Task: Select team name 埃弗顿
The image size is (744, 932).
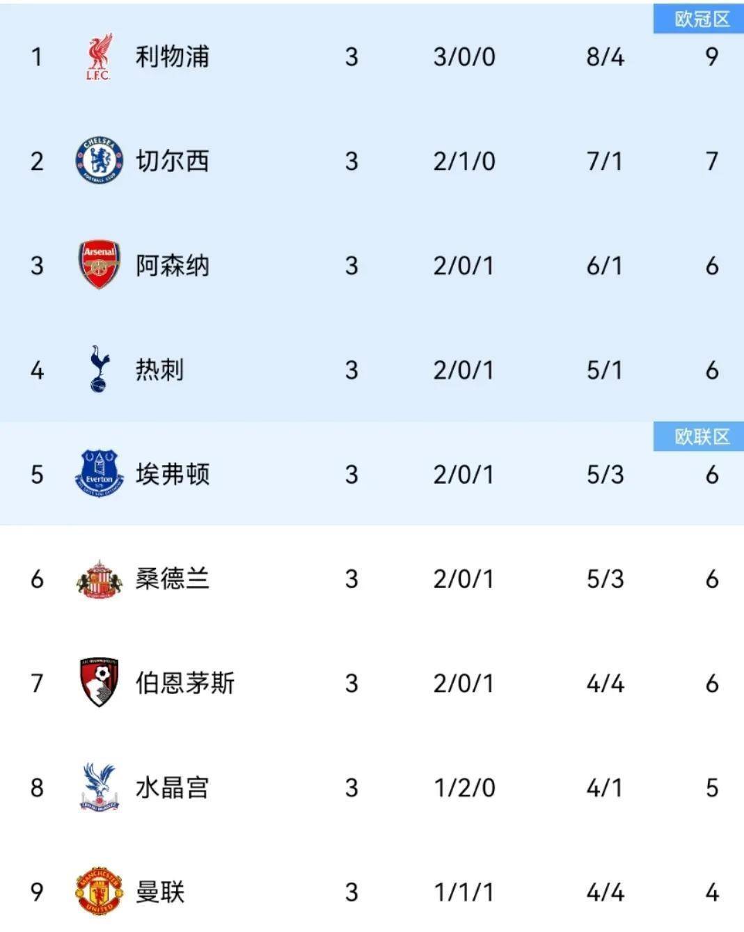Action: (x=172, y=474)
